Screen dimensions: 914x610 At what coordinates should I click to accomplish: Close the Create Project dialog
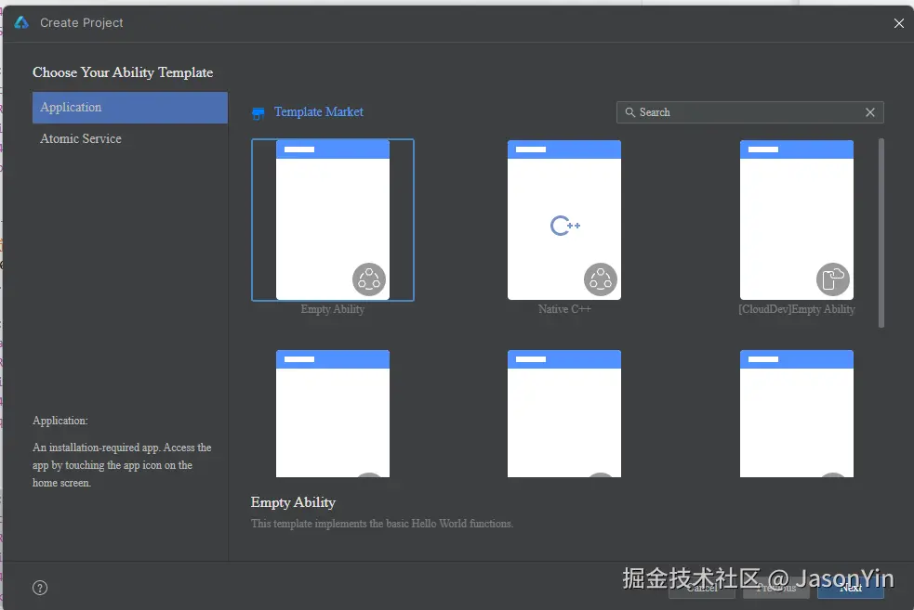pos(899,23)
